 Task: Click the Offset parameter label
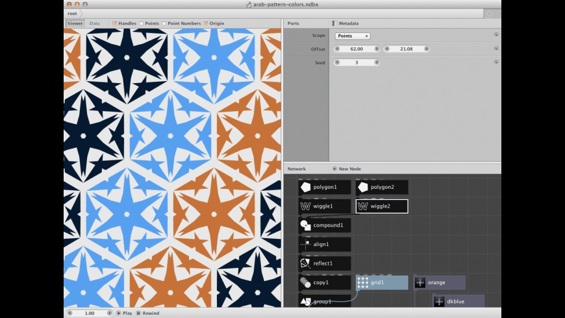tap(318, 49)
